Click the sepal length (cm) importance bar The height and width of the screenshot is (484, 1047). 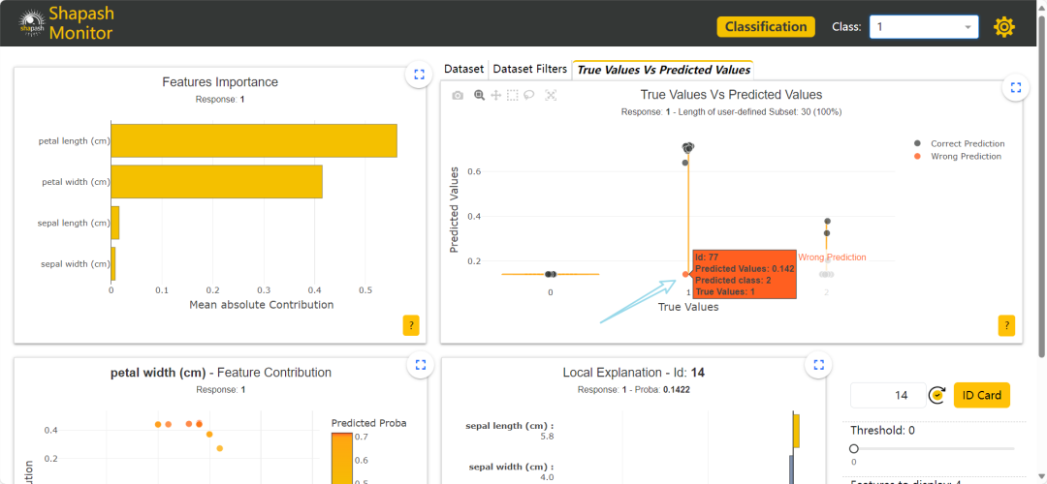[x=114, y=223]
